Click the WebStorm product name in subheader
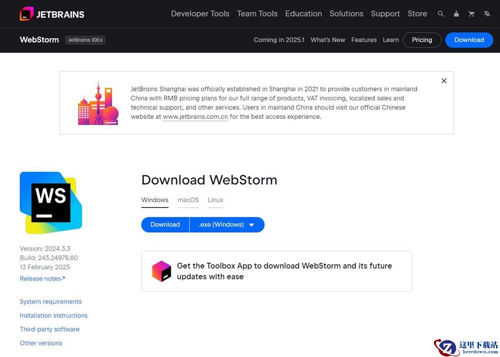Image resolution: width=500 pixels, height=357 pixels. [x=39, y=40]
